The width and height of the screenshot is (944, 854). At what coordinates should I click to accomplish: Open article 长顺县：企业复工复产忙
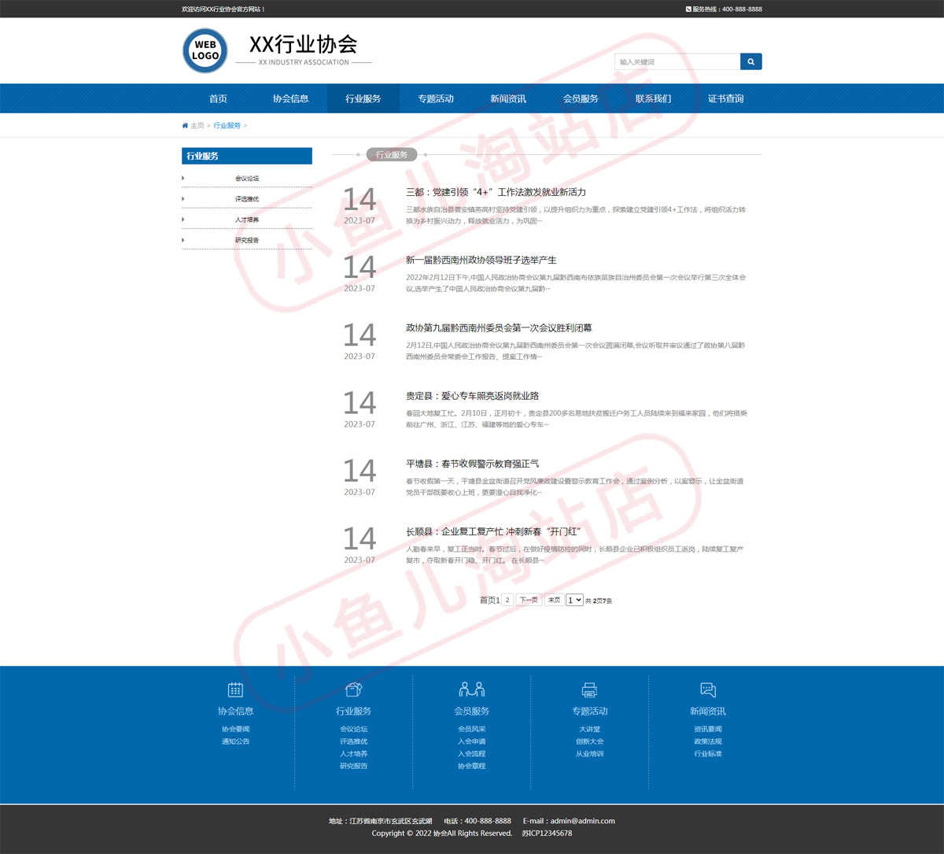click(493, 531)
